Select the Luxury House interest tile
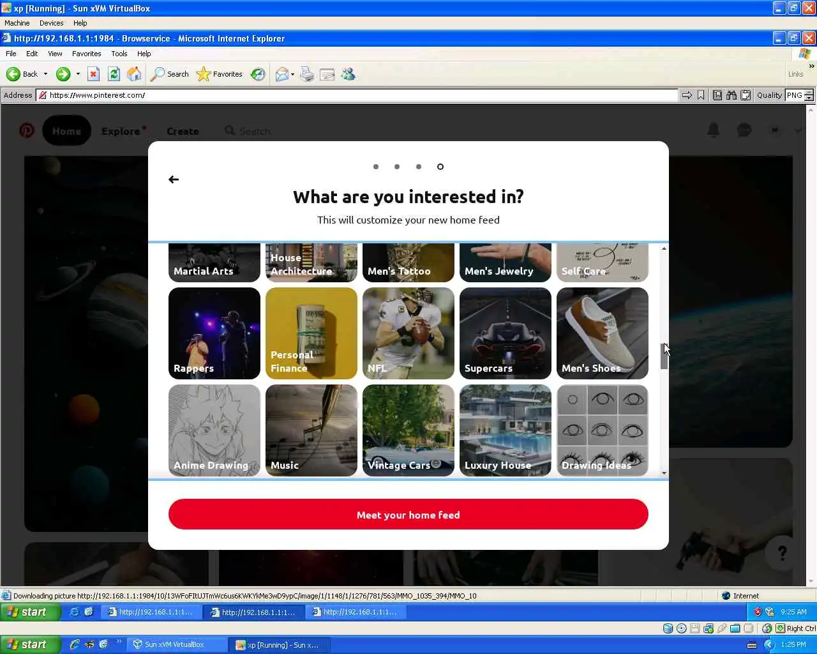The height and width of the screenshot is (654, 817). [506, 430]
